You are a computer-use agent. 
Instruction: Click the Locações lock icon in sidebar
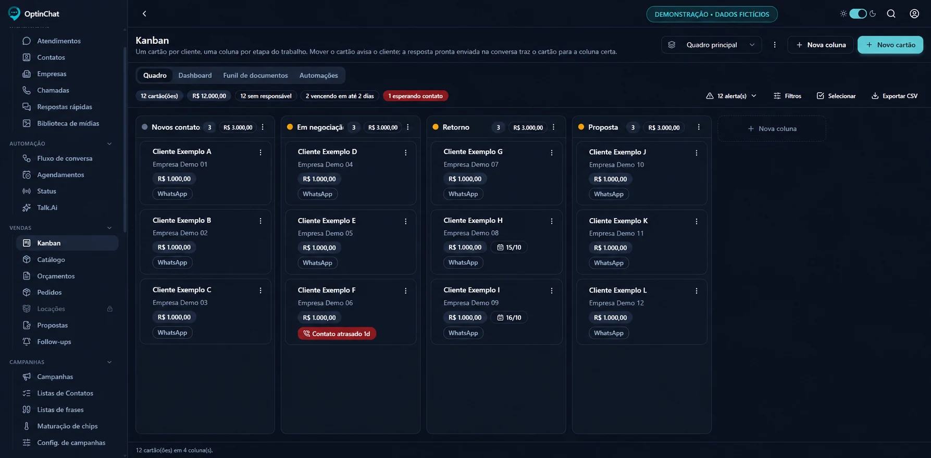click(x=110, y=309)
